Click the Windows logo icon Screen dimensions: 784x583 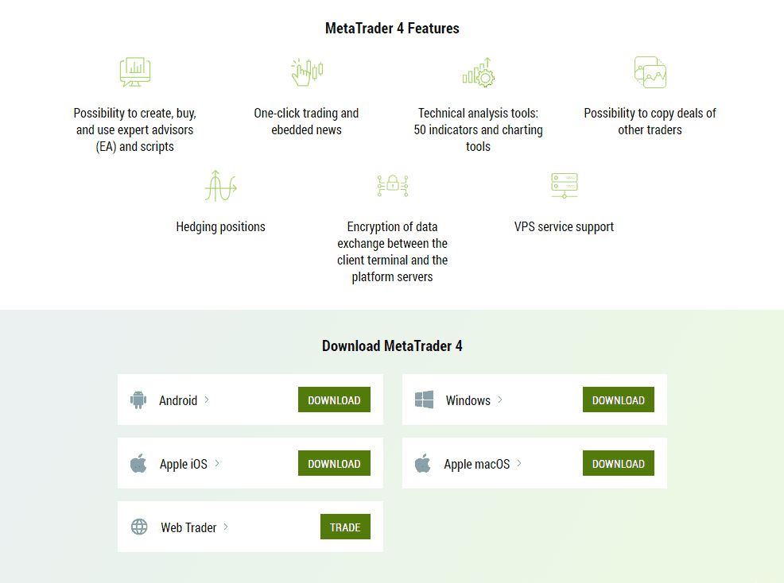point(424,400)
